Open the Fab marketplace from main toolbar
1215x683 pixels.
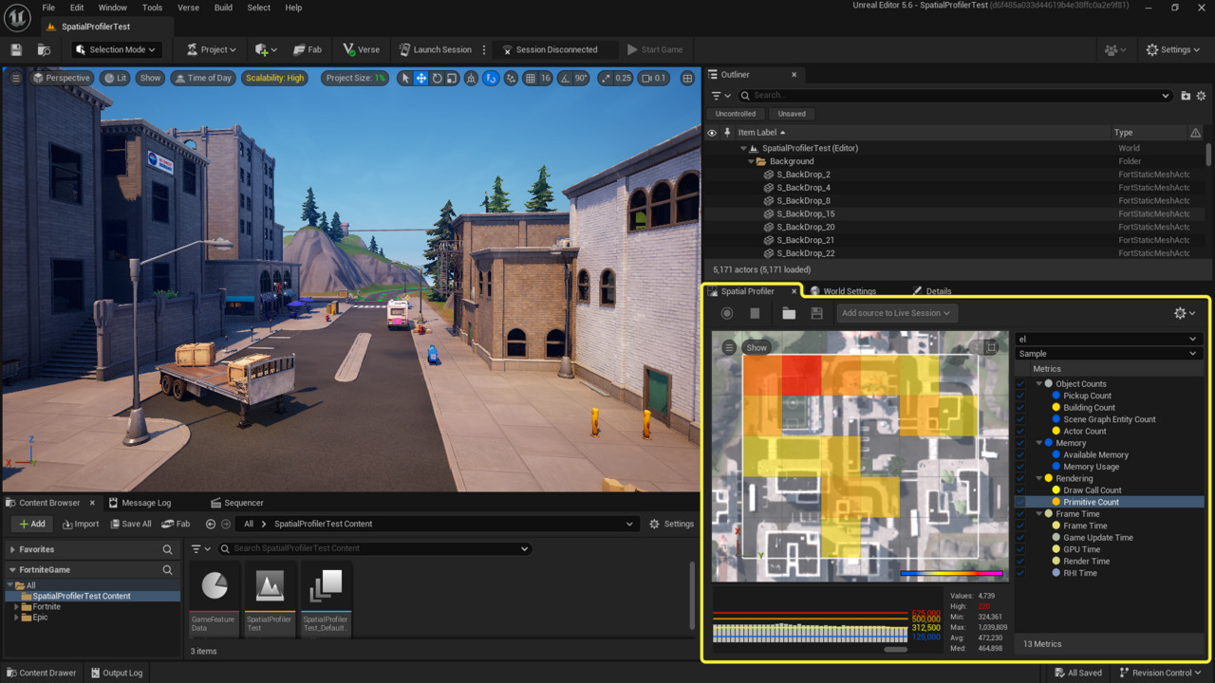click(x=307, y=49)
